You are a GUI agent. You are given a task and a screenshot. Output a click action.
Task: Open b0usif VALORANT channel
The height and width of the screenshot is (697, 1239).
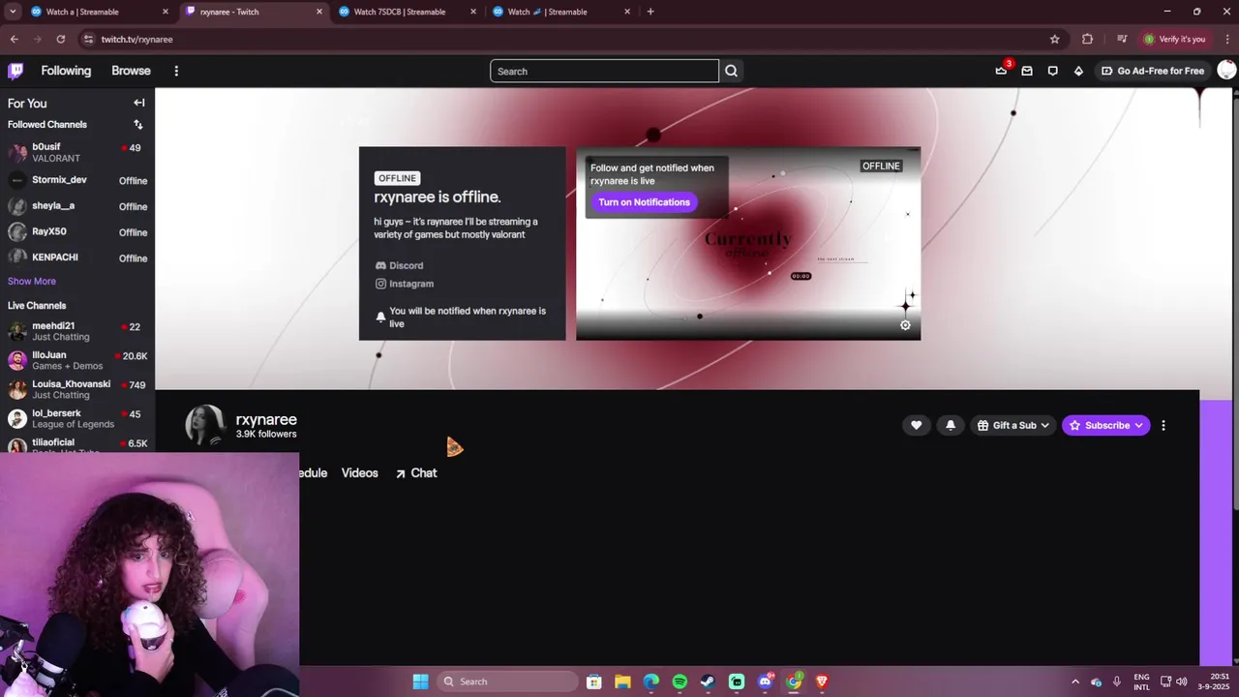coord(77,152)
